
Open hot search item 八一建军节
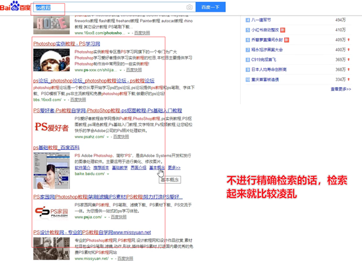261,20
